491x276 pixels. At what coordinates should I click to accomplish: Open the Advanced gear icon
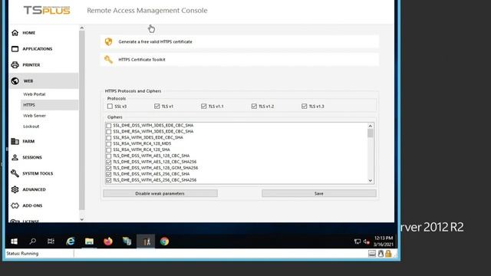click(15, 189)
